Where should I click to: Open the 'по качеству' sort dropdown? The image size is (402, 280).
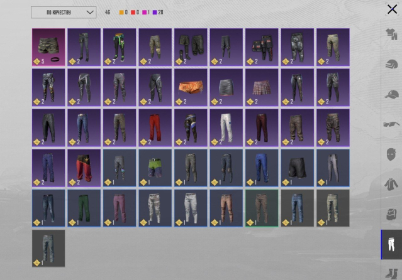click(64, 13)
